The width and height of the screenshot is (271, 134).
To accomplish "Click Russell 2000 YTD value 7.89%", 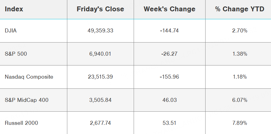I will coord(239,123).
